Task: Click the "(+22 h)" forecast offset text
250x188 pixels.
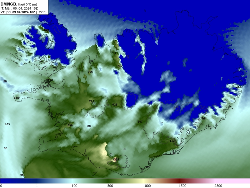Action: [41, 12]
